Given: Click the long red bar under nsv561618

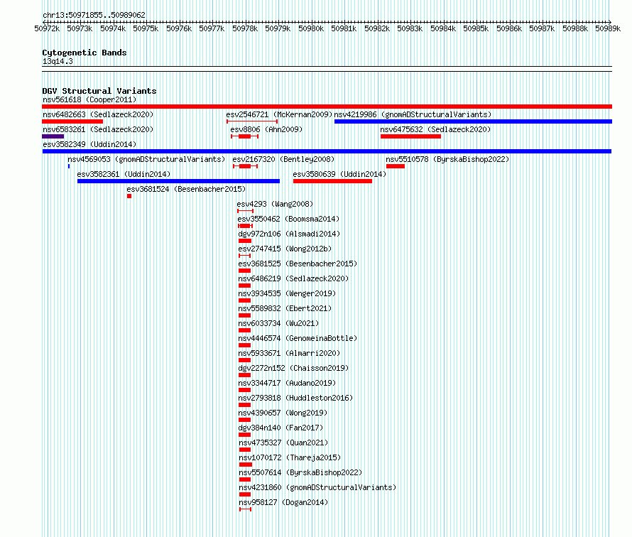Looking at the screenshot, I should click(x=327, y=107).
